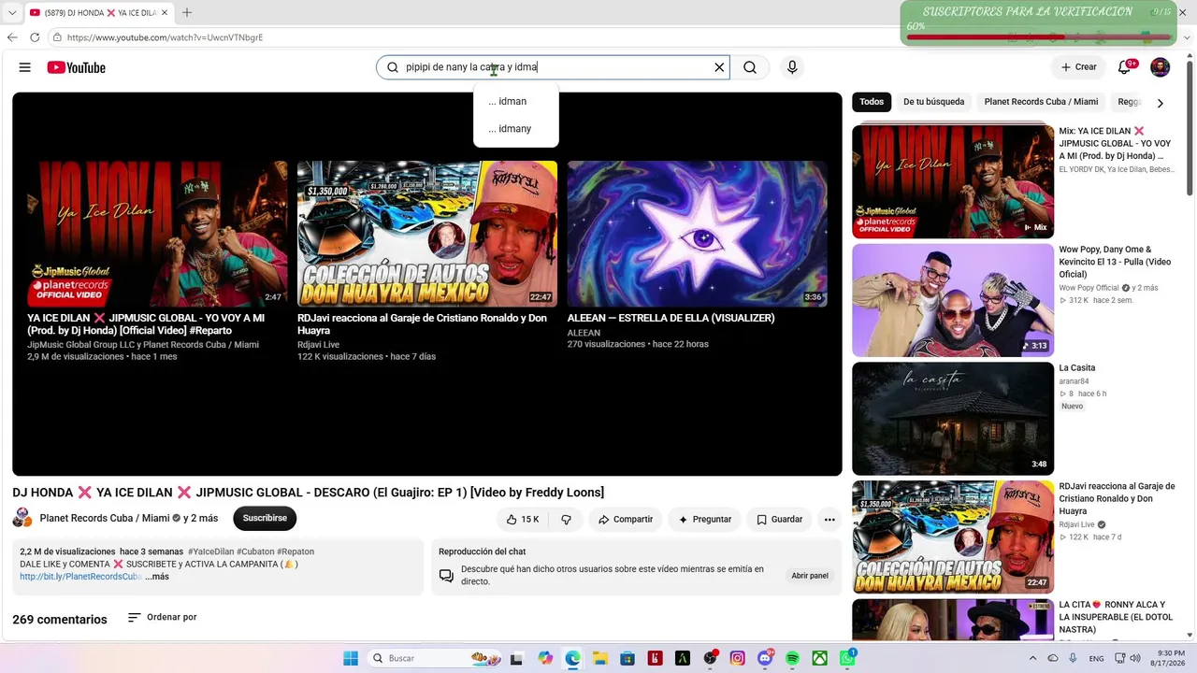Open the YA ICE DILAN YO VOY A MI end-screen thumbnail
This screenshot has width=1197, height=673.
coord(157,234)
